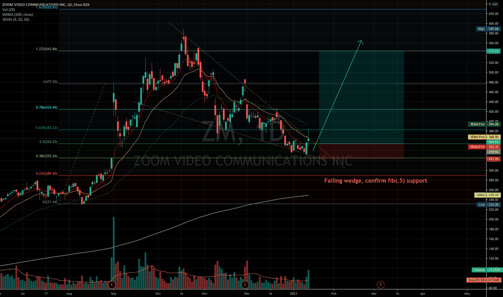Click the 600.00 price axis tick
503x297 pixels.
(493, 24)
